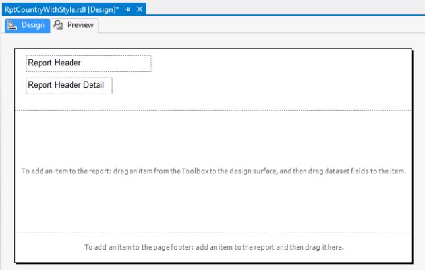Select the RptCountryWithStyle.rdl [Design] tab title

click(x=61, y=9)
